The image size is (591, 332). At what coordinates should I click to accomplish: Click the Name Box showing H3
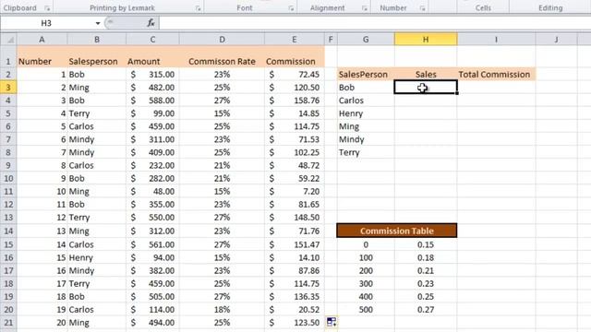[x=46, y=23]
